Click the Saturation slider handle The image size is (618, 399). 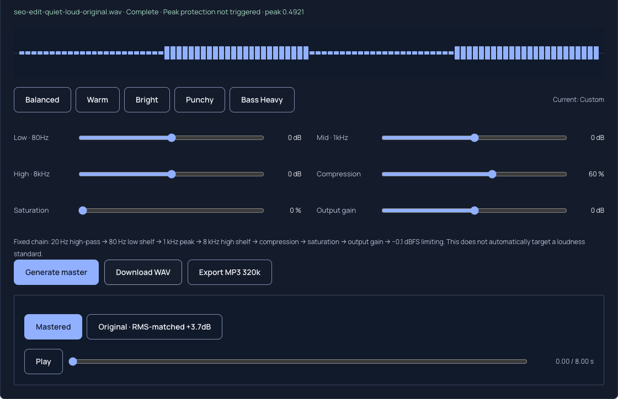(83, 211)
